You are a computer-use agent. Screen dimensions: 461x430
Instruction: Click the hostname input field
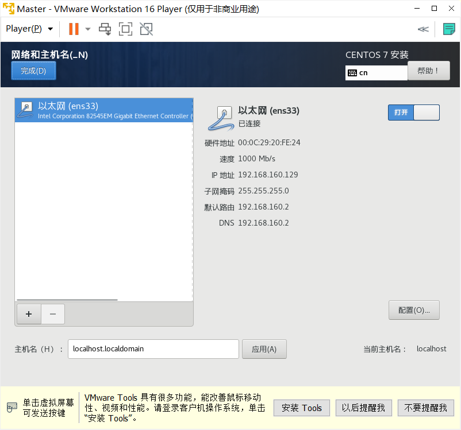point(153,349)
